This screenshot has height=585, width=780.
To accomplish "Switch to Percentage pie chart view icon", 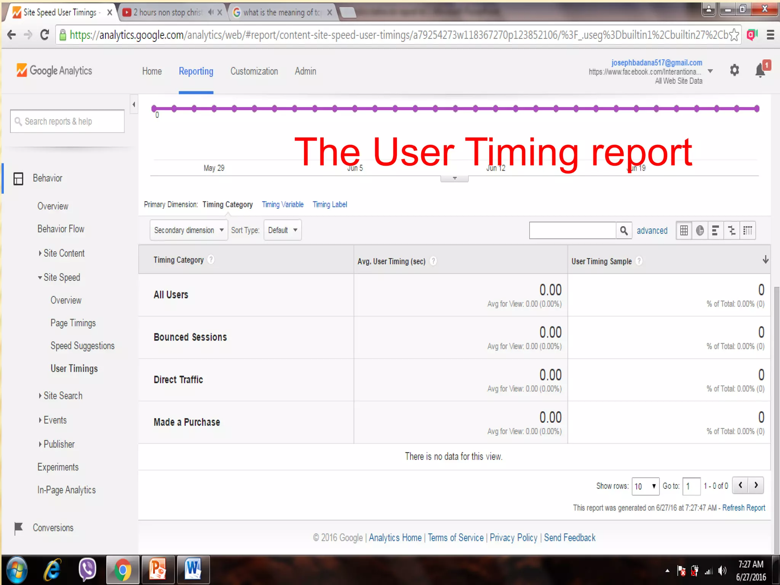I will 700,230.
